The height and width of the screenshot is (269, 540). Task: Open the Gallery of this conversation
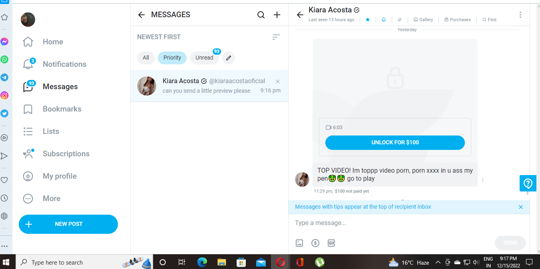pos(423,20)
